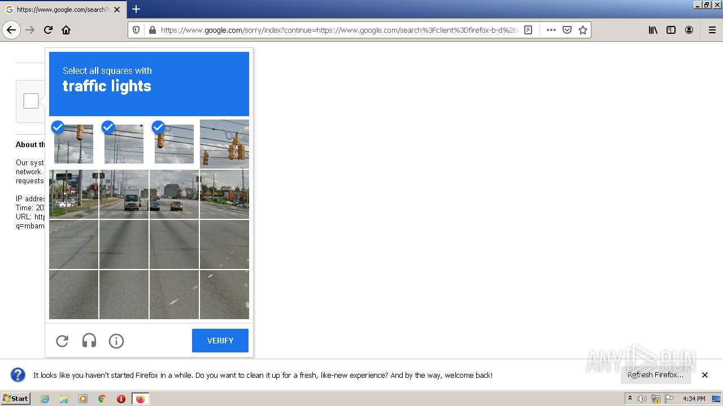Open Windows Explorer folder from taskbar
Screen dimensions: 723x406
64,399
